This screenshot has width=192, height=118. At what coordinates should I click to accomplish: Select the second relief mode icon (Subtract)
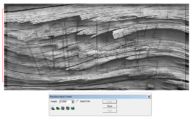tap(58, 108)
